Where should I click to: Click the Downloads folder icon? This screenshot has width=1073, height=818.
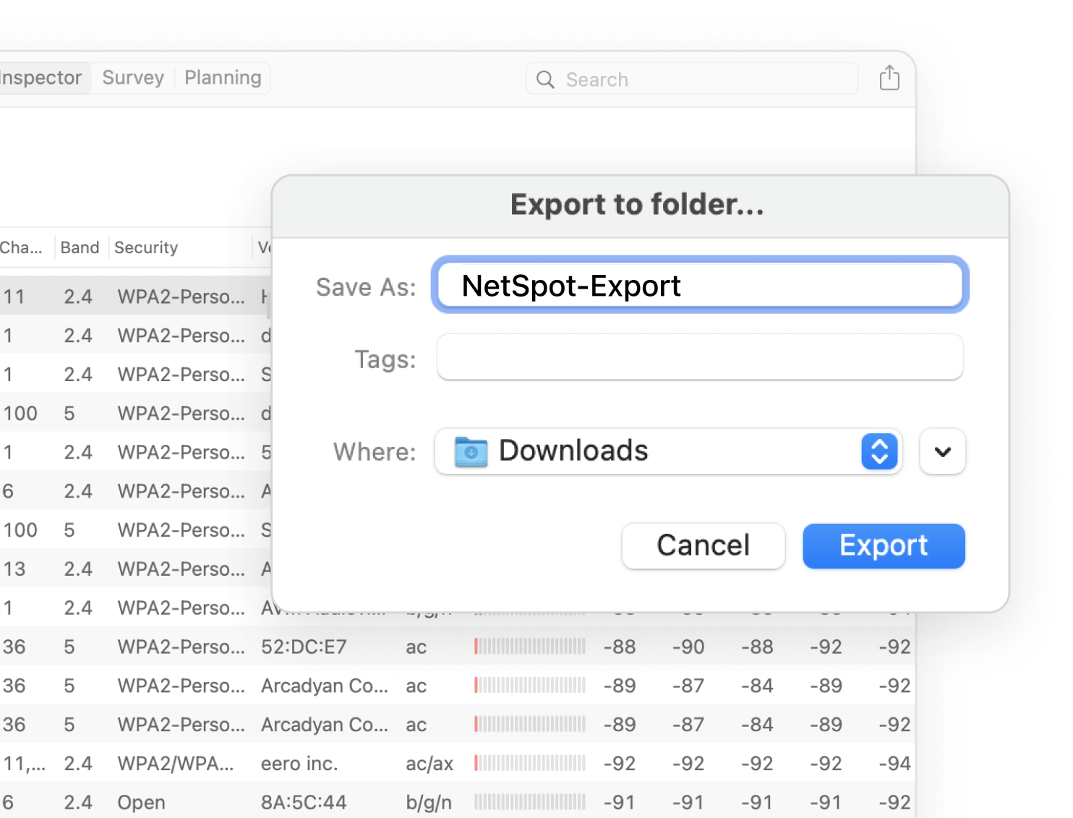point(471,451)
